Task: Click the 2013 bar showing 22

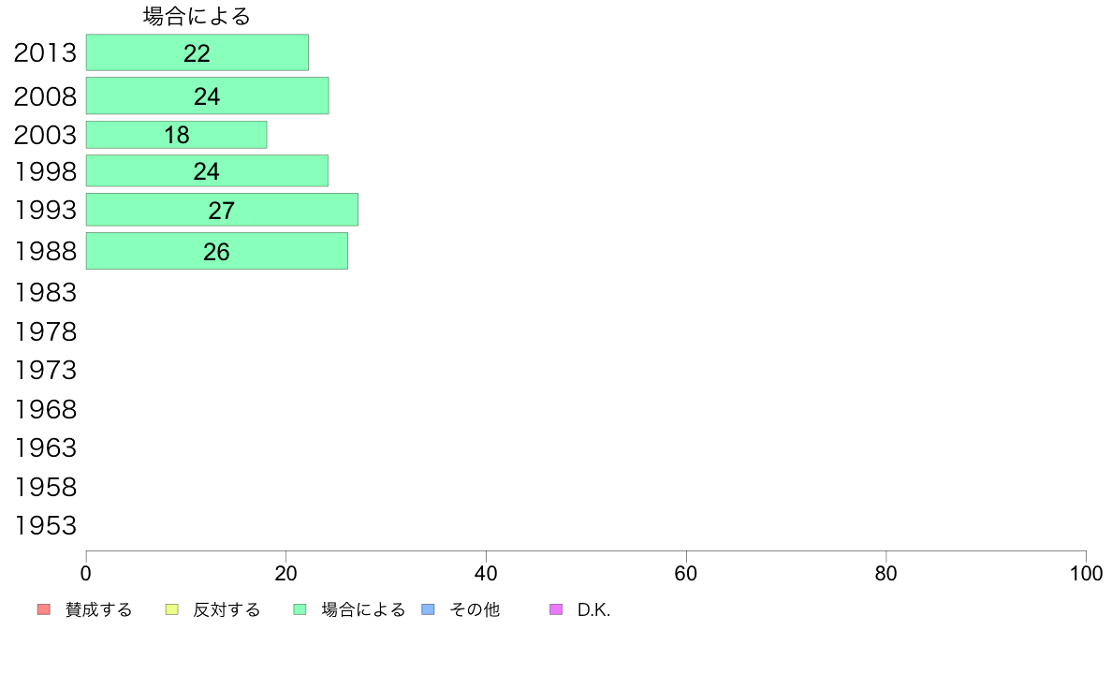Action: tap(198, 52)
